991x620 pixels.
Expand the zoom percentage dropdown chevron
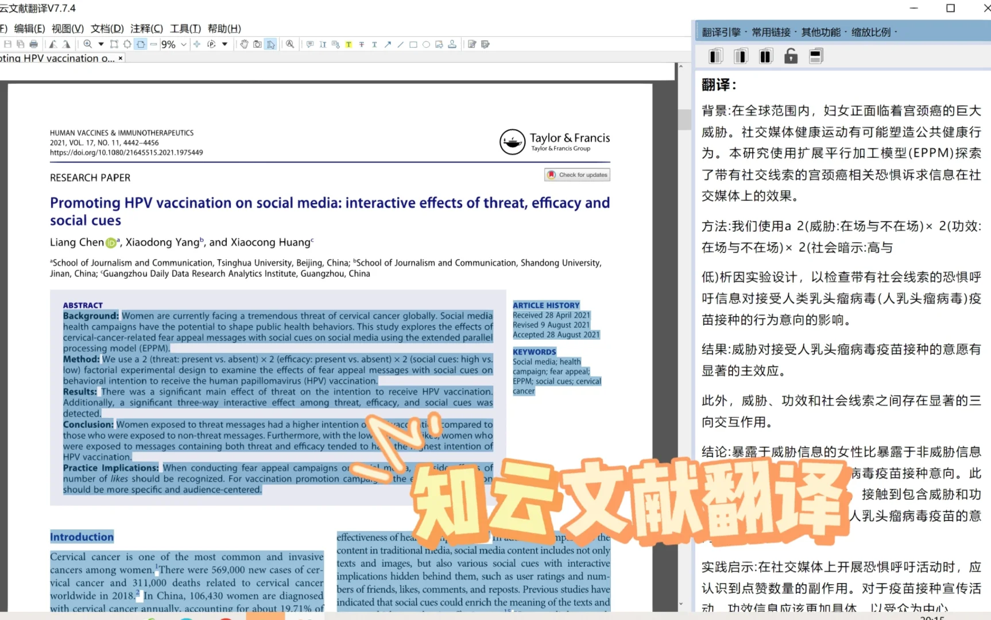184,44
